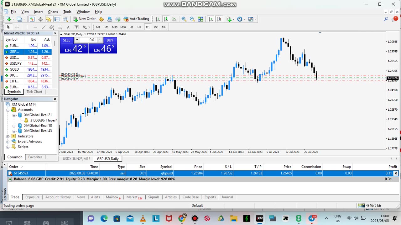
Task: Toggle the AutoTrading button
Action: tap(136, 19)
